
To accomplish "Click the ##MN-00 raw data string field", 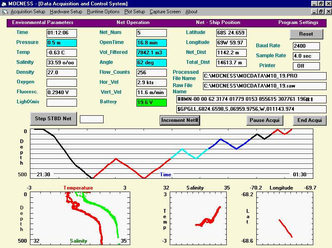I will [x=251, y=99].
